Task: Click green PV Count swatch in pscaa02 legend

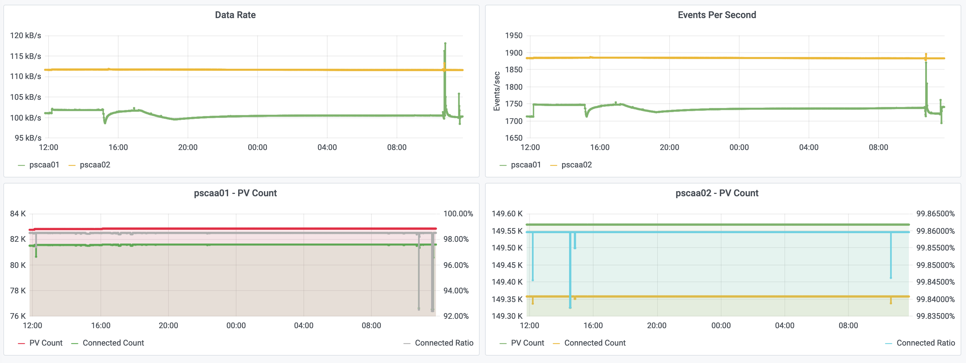Action: click(x=503, y=344)
